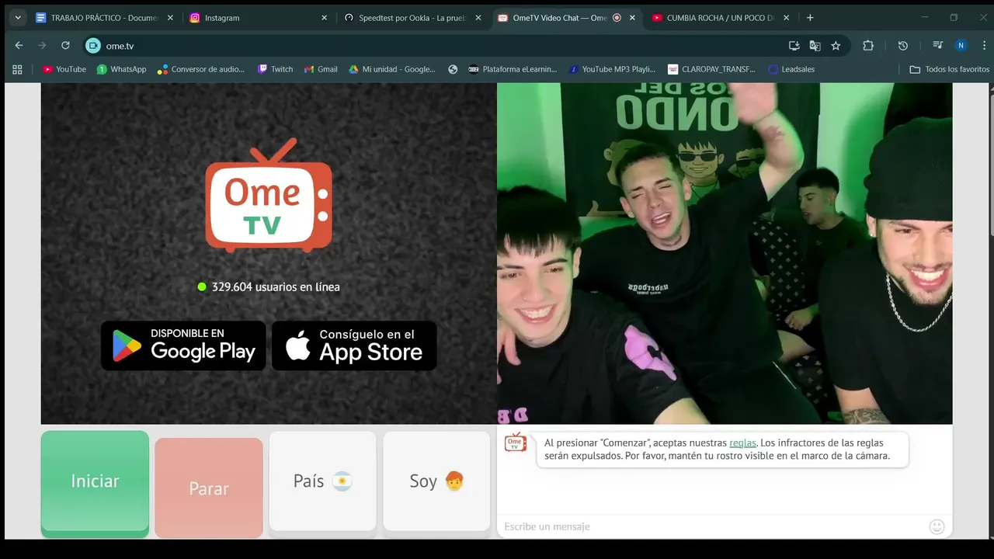This screenshot has height=559, width=994.
Task: Select the OmeTV Video Chat tab
Action: click(566, 17)
